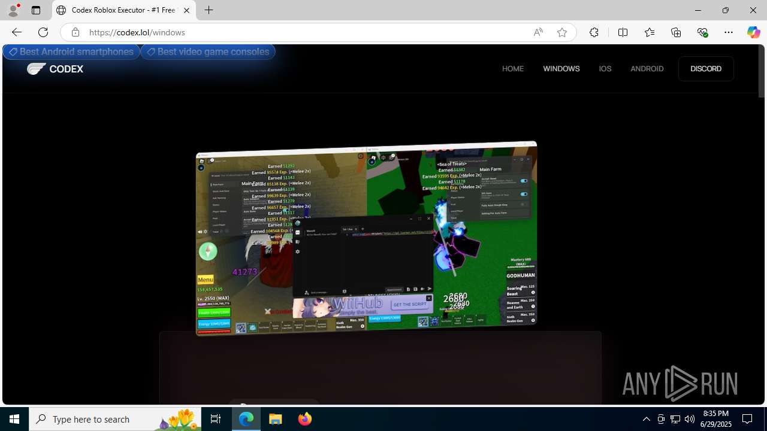Go back to previous page

click(x=16, y=32)
